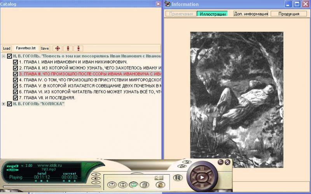Toggle the checkbox for ГЛАВА IV
311x194 pixels.
tap(16, 80)
